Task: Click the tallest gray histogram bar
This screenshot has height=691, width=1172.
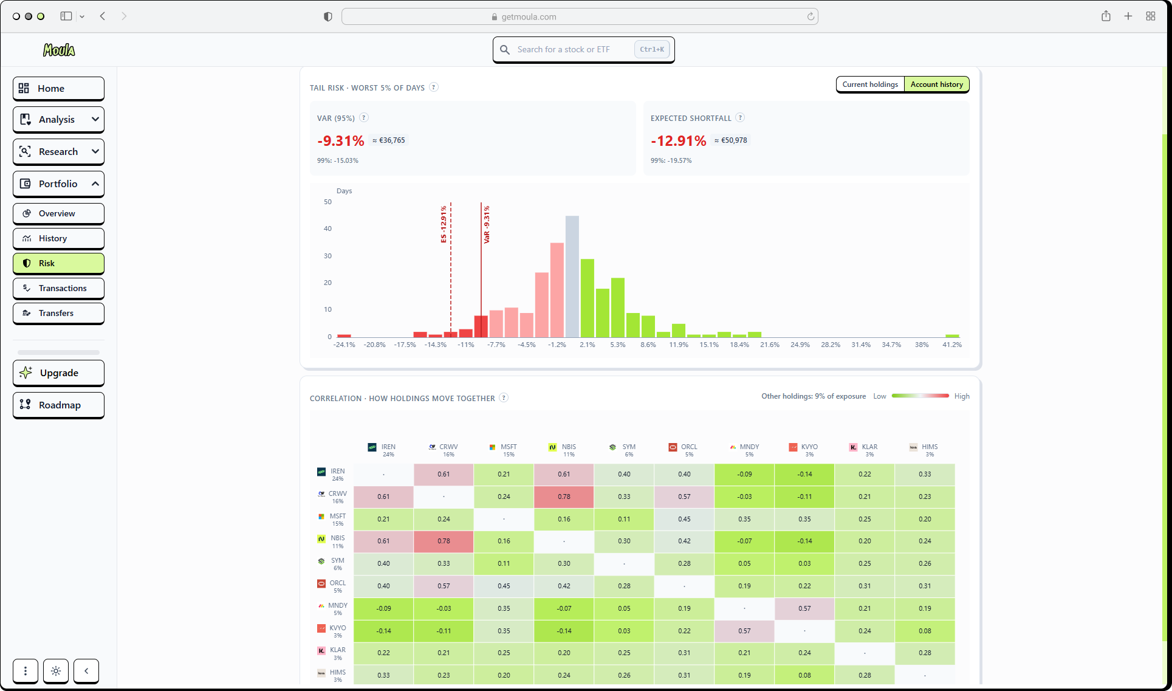Action: [x=572, y=277]
